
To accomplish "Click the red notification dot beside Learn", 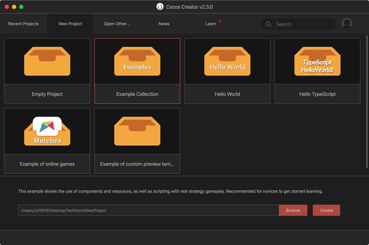I will [x=220, y=21].
